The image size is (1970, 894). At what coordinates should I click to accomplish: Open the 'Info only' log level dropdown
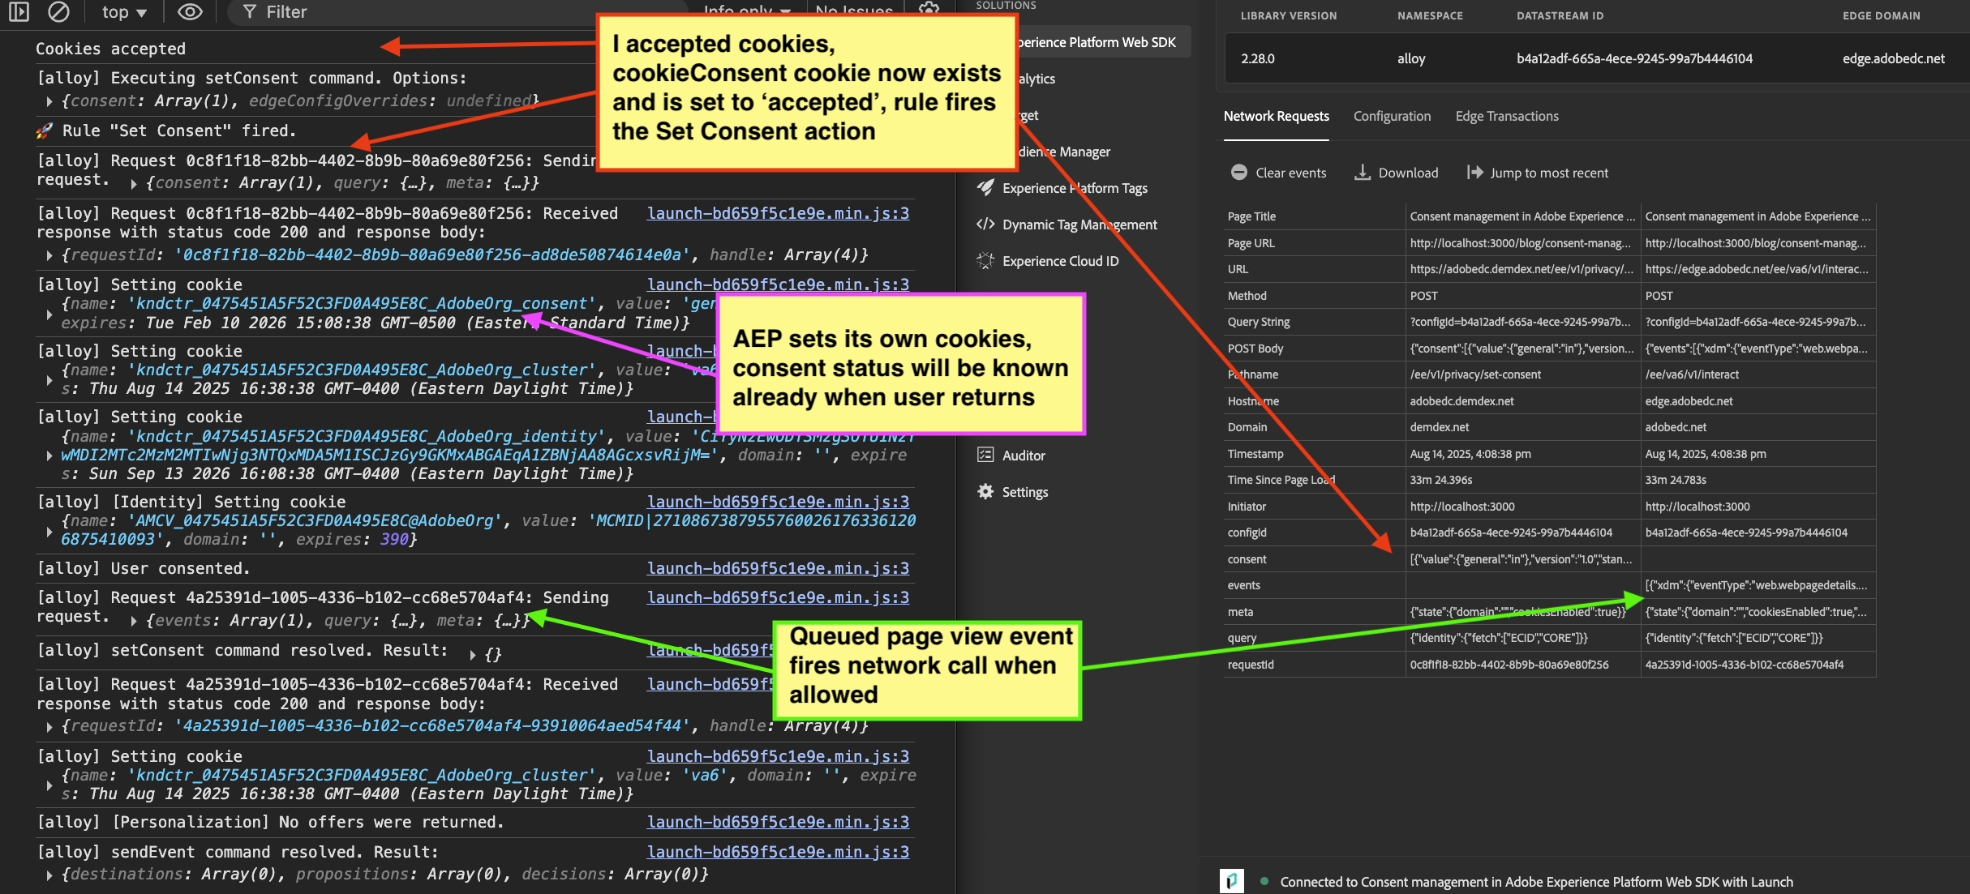[x=747, y=11]
